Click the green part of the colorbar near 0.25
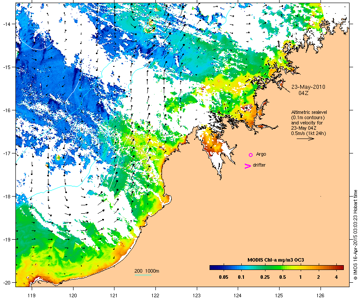361x299 pixels. click(265, 267)
